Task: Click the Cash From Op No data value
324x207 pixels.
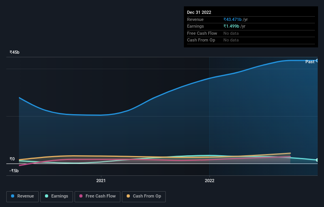Action: pyautogui.click(x=231, y=40)
